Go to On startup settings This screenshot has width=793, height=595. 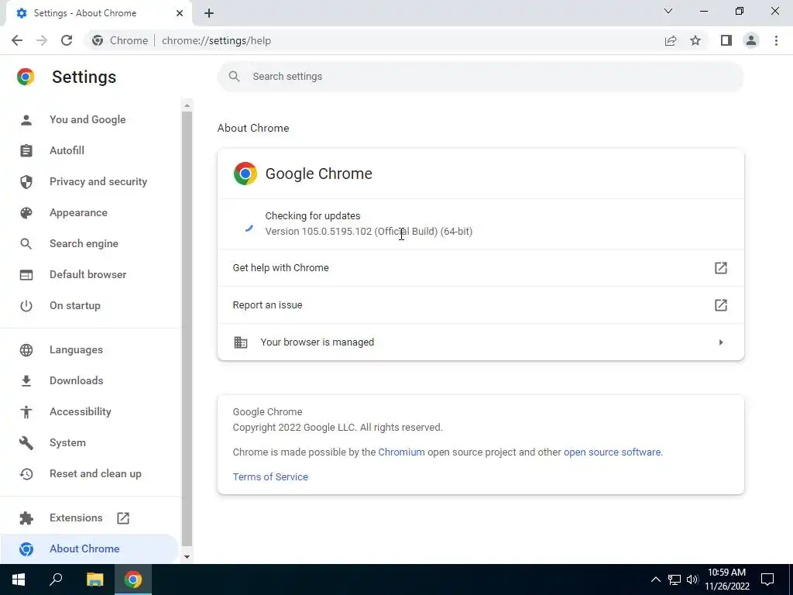(75, 305)
